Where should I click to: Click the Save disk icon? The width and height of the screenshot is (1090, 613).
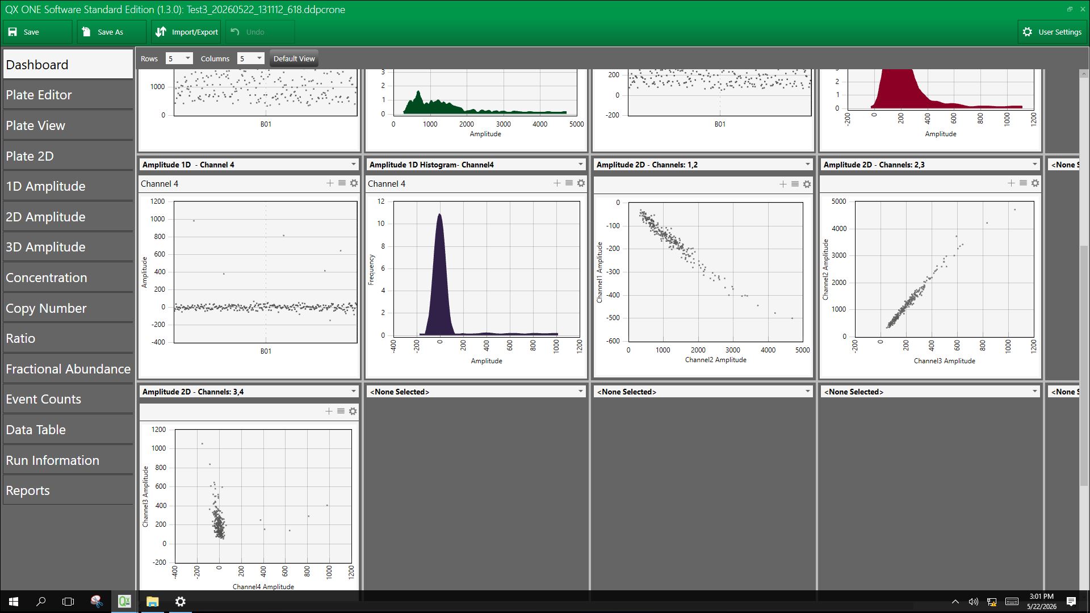click(x=12, y=32)
